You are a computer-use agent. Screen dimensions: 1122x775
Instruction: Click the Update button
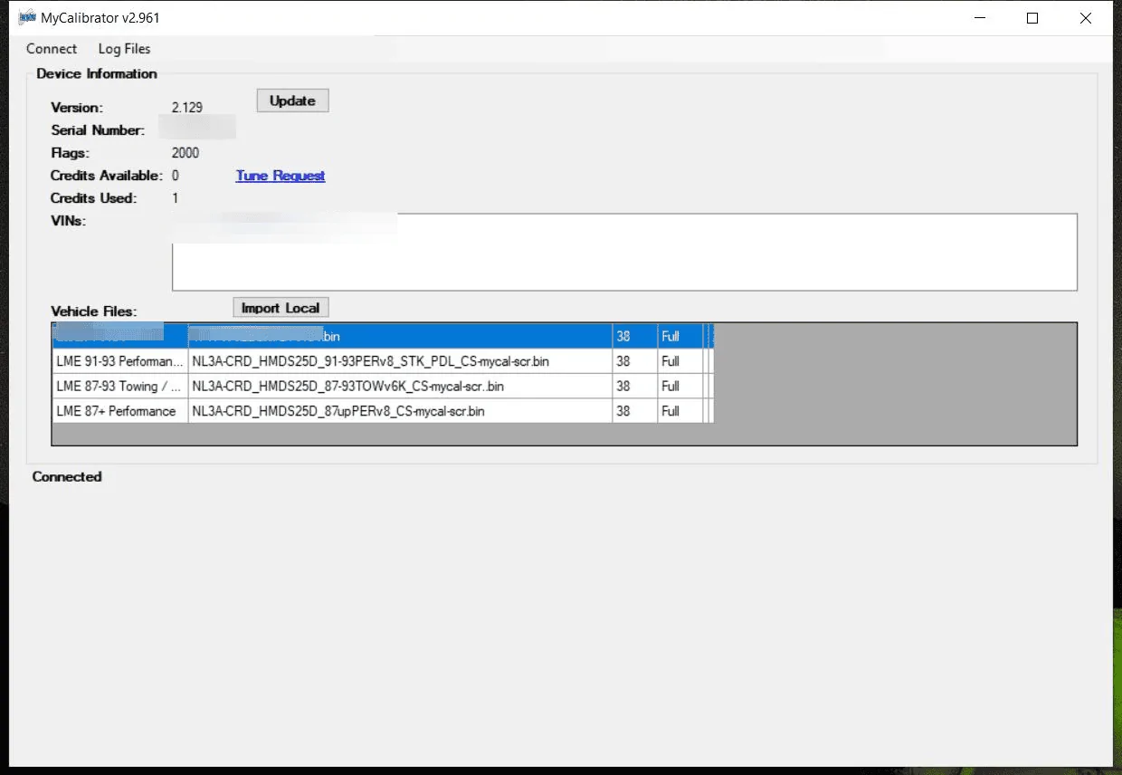click(x=292, y=100)
